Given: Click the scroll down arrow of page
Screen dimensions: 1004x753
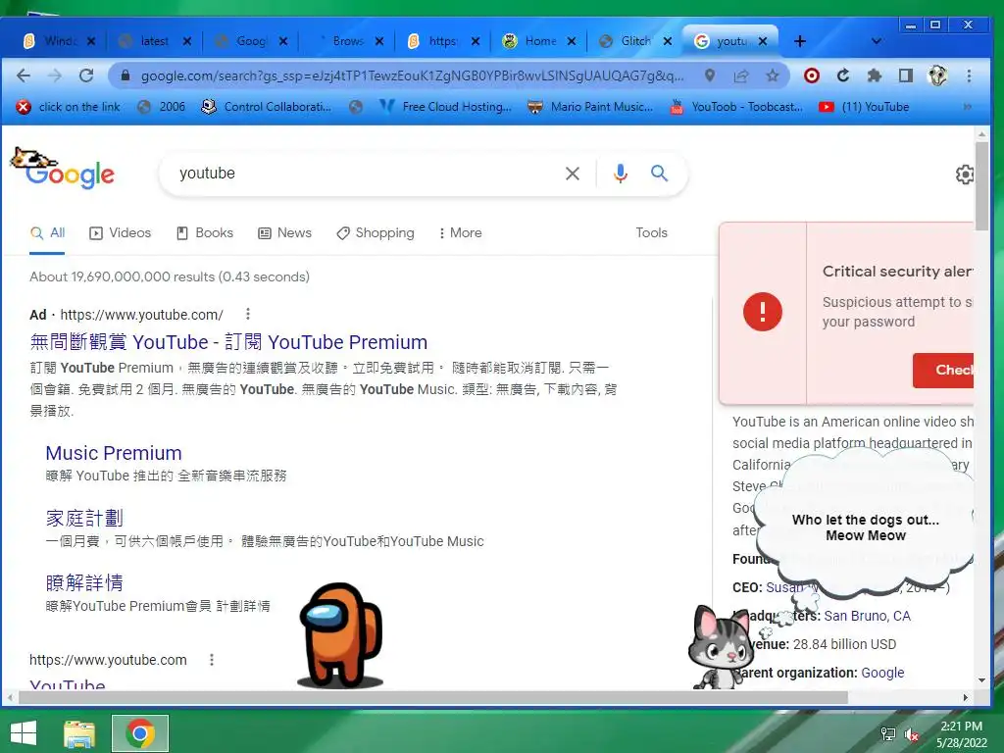Looking at the screenshot, I should [981, 680].
